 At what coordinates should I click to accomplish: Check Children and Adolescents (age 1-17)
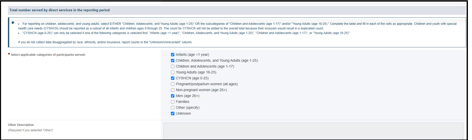point(173,66)
